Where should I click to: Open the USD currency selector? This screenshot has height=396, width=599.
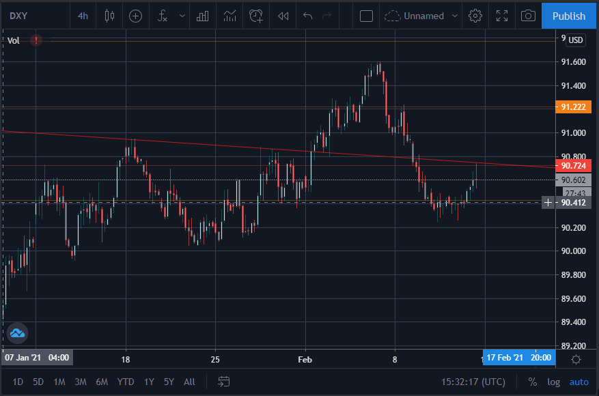[x=576, y=40]
